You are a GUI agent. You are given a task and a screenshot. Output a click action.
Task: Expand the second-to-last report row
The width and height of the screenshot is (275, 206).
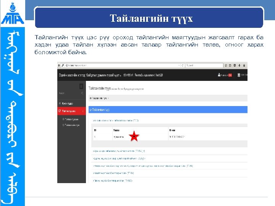tap(113, 173)
